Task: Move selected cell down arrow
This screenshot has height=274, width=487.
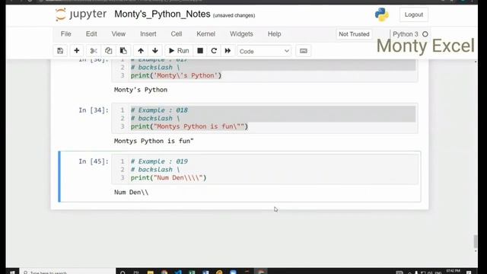Action: 155,51
